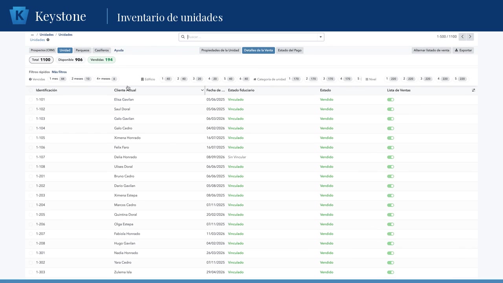Switch to Prospectos (CRM) tab
Image resolution: width=503 pixels, height=283 pixels.
[43, 50]
